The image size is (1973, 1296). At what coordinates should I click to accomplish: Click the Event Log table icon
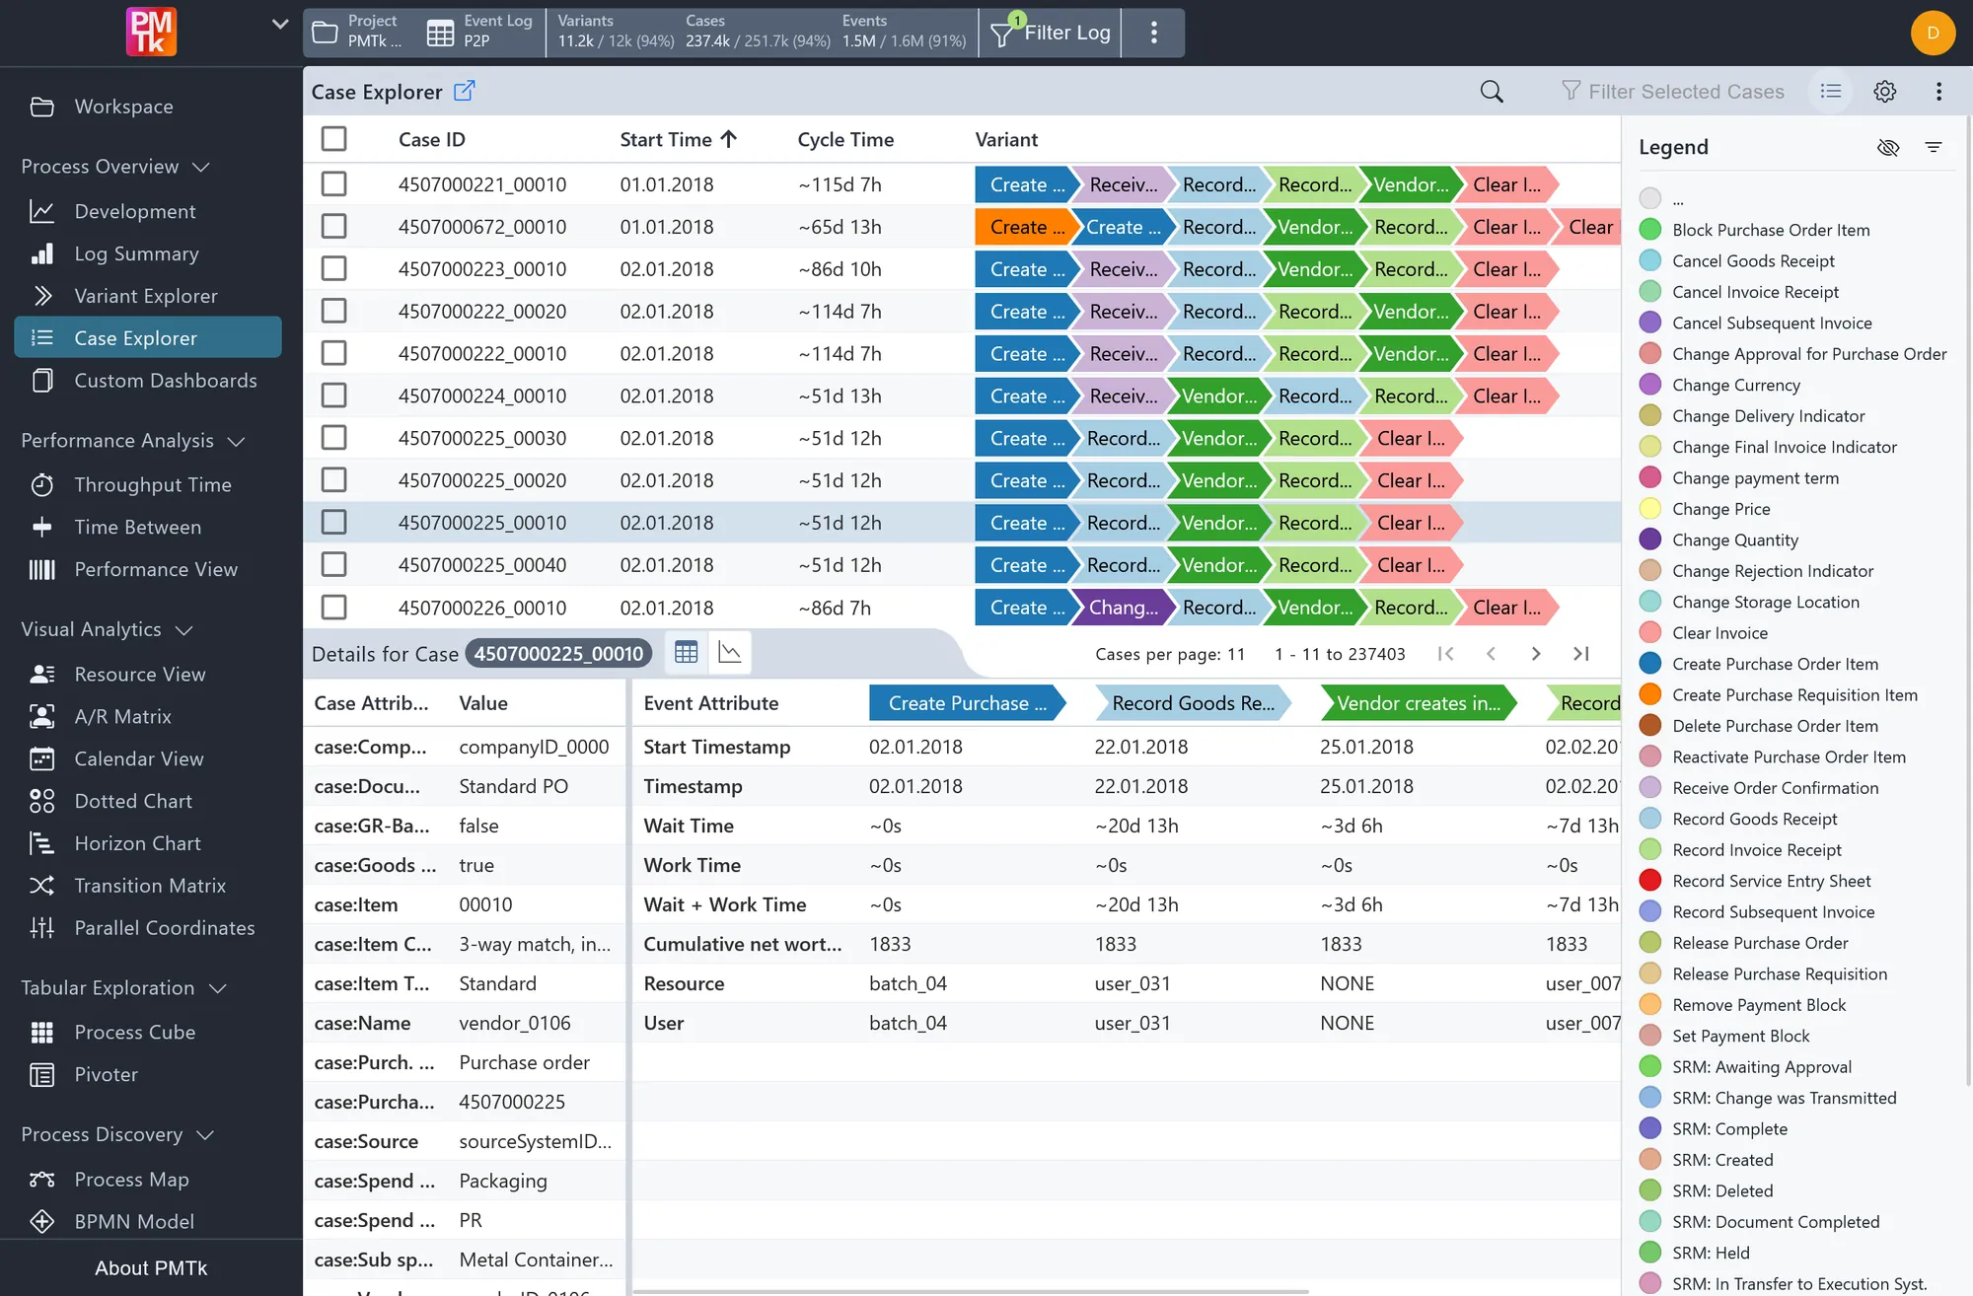pyautogui.click(x=440, y=33)
